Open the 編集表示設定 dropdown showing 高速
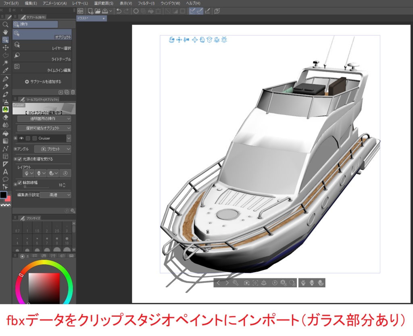The width and height of the screenshot is (413, 336). point(55,195)
